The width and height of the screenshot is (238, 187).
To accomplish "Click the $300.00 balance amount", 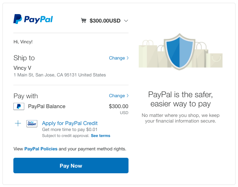I will point(119,106).
